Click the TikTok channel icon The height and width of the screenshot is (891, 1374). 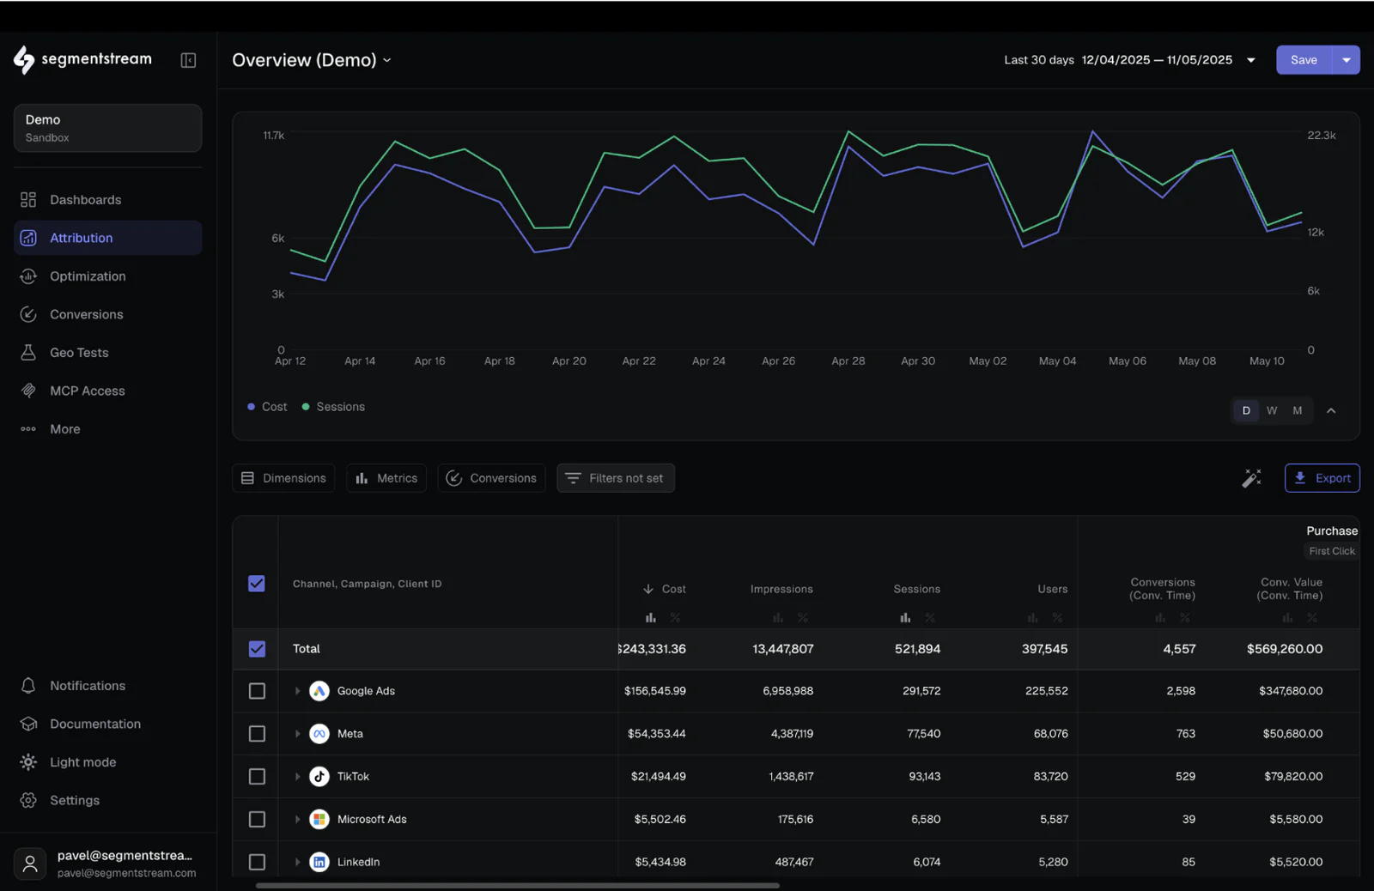coord(319,777)
